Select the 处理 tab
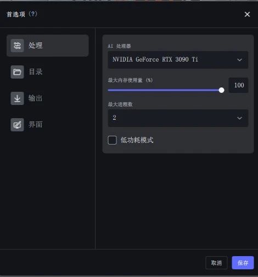This screenshot has width=258, height=277. click(x=48, y=46)
